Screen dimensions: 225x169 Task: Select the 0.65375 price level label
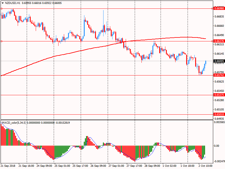tap(219, 95)
